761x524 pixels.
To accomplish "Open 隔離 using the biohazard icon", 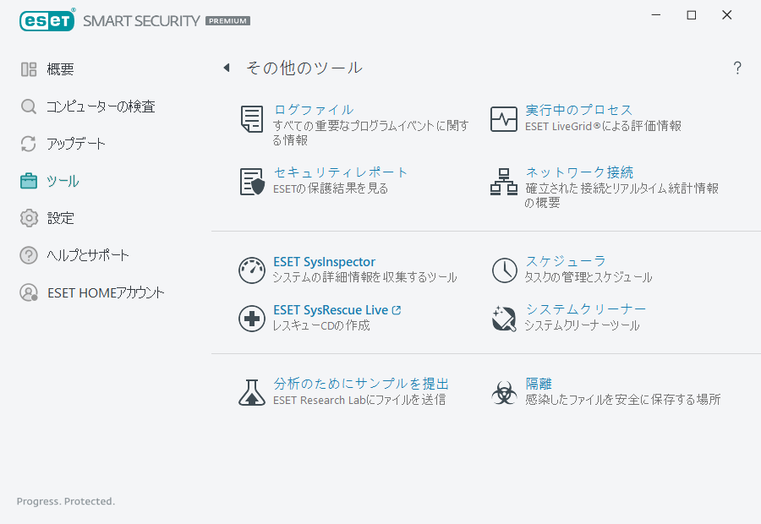I will [504, 391].
